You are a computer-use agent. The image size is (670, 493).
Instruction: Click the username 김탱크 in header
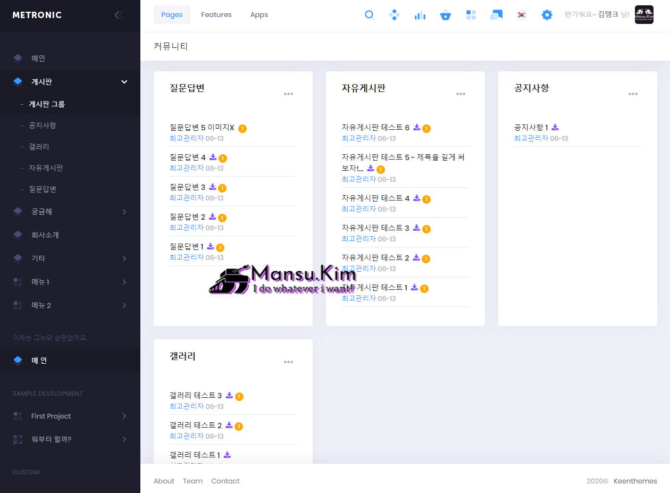[608, 15]
